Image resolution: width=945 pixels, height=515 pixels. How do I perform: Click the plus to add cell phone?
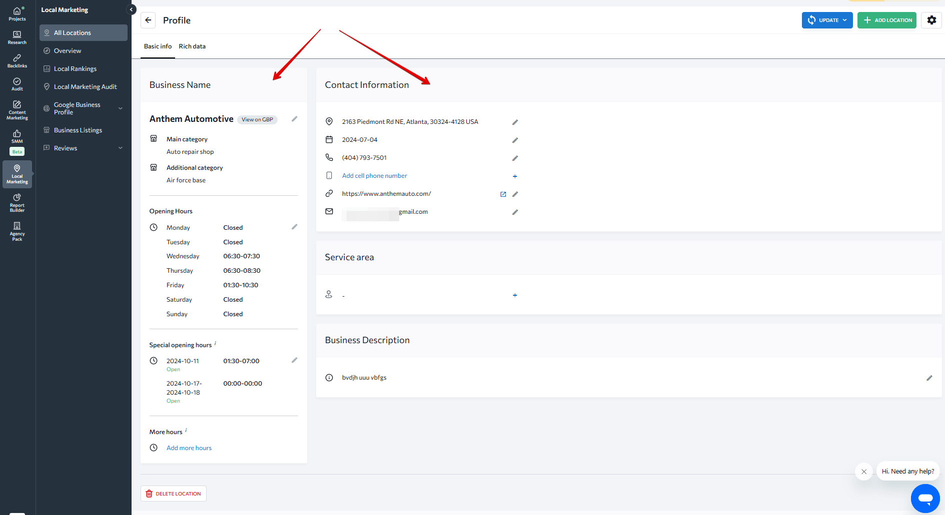(515, 176)
